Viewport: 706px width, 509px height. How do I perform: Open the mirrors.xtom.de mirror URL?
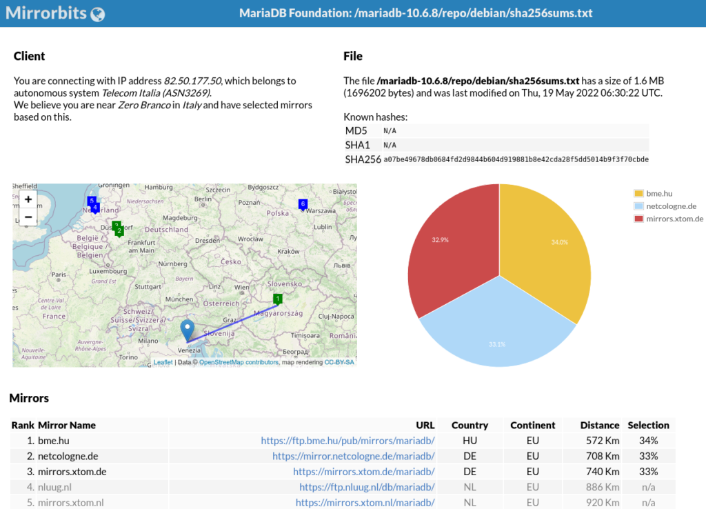pos(364,472)
